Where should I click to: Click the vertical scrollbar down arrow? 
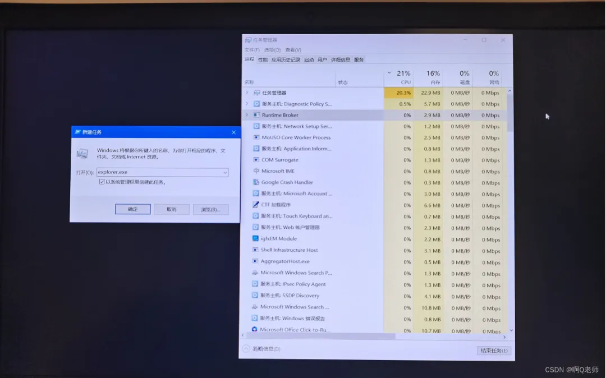(510, 330)
